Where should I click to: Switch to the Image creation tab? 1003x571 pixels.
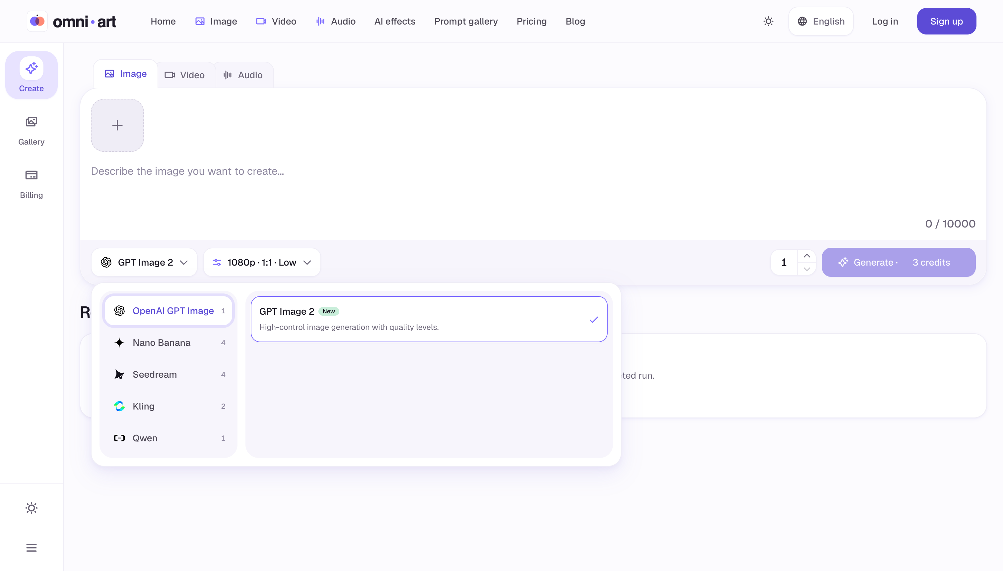(x=125, y=74)
